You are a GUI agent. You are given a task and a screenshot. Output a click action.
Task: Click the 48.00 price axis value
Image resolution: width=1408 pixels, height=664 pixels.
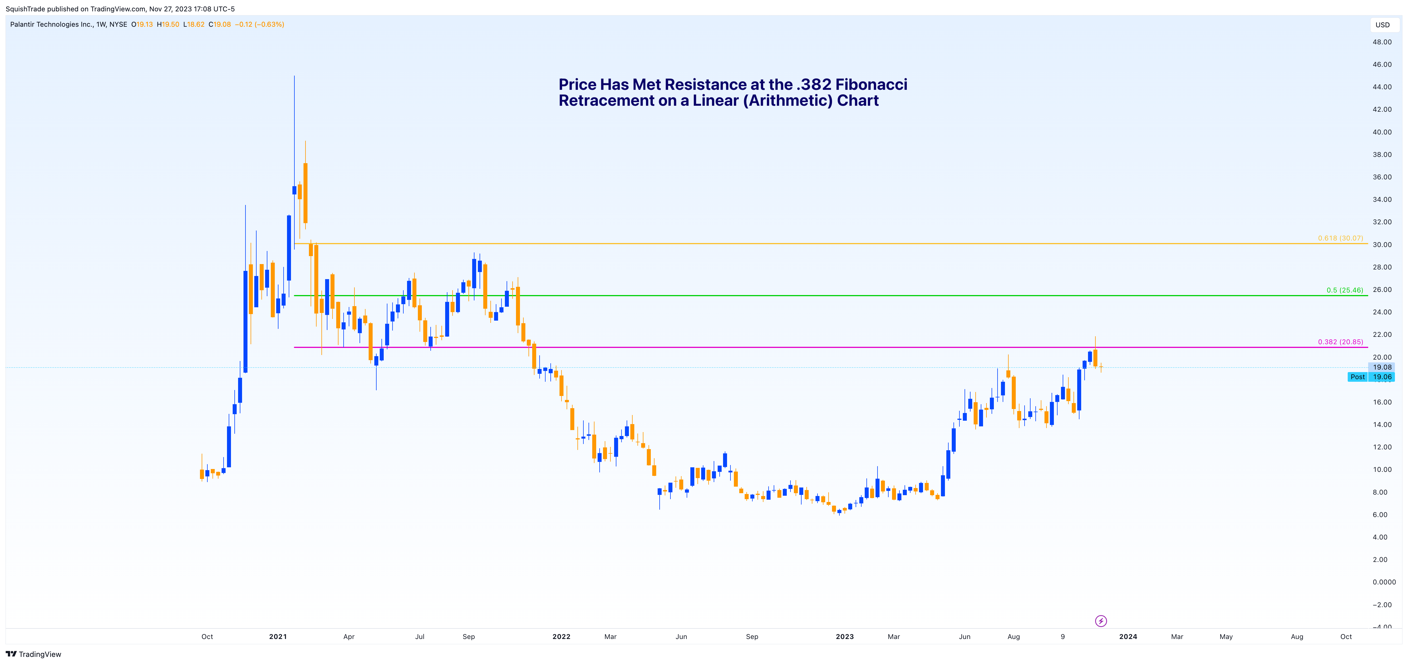(1382, 42)
